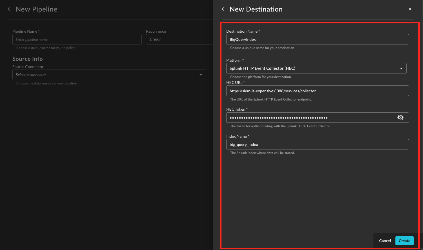Open the Platform dropdown arrow
Viewport: 423px width, 250px height.
(x=401, y=68)
